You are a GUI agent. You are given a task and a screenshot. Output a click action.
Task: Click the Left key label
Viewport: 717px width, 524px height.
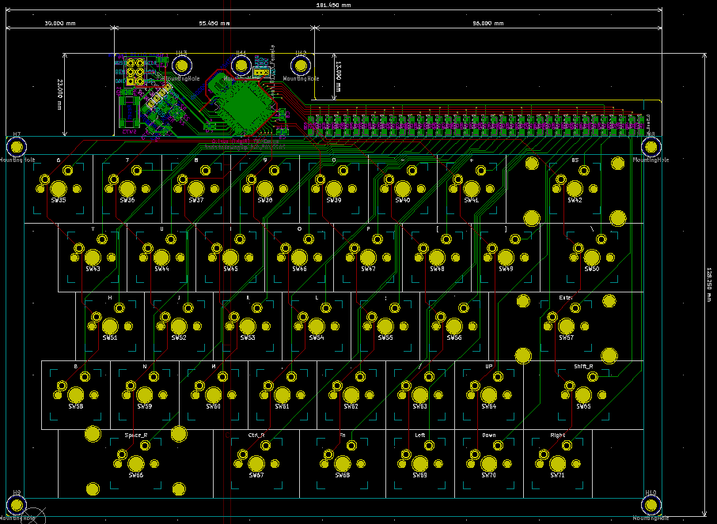[419, 435]
